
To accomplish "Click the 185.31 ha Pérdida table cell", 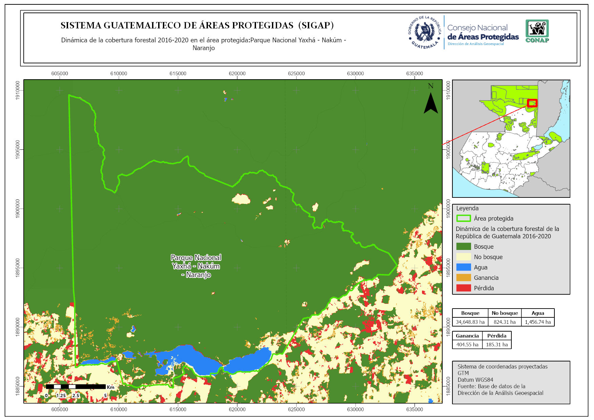I will pyautogui.click(x=497, y=344).
